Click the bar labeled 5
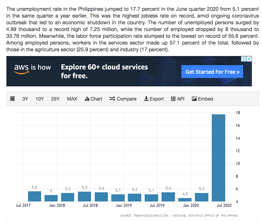The image size is (262, 221). click(51, 198)
